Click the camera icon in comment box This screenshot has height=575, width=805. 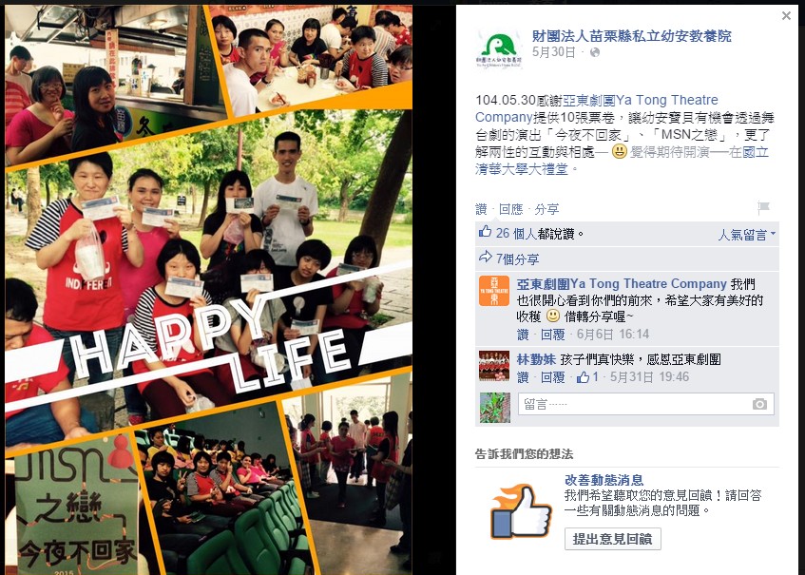(x=759, y=405)
